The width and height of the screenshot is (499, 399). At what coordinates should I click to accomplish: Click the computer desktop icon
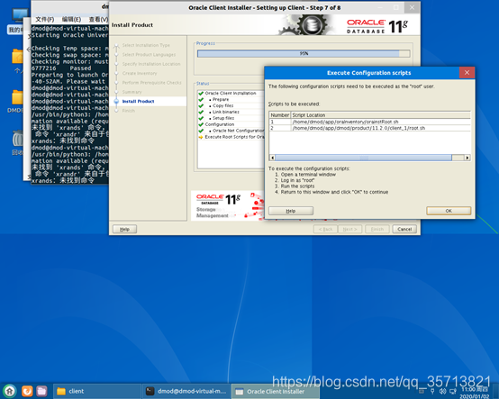19,16
